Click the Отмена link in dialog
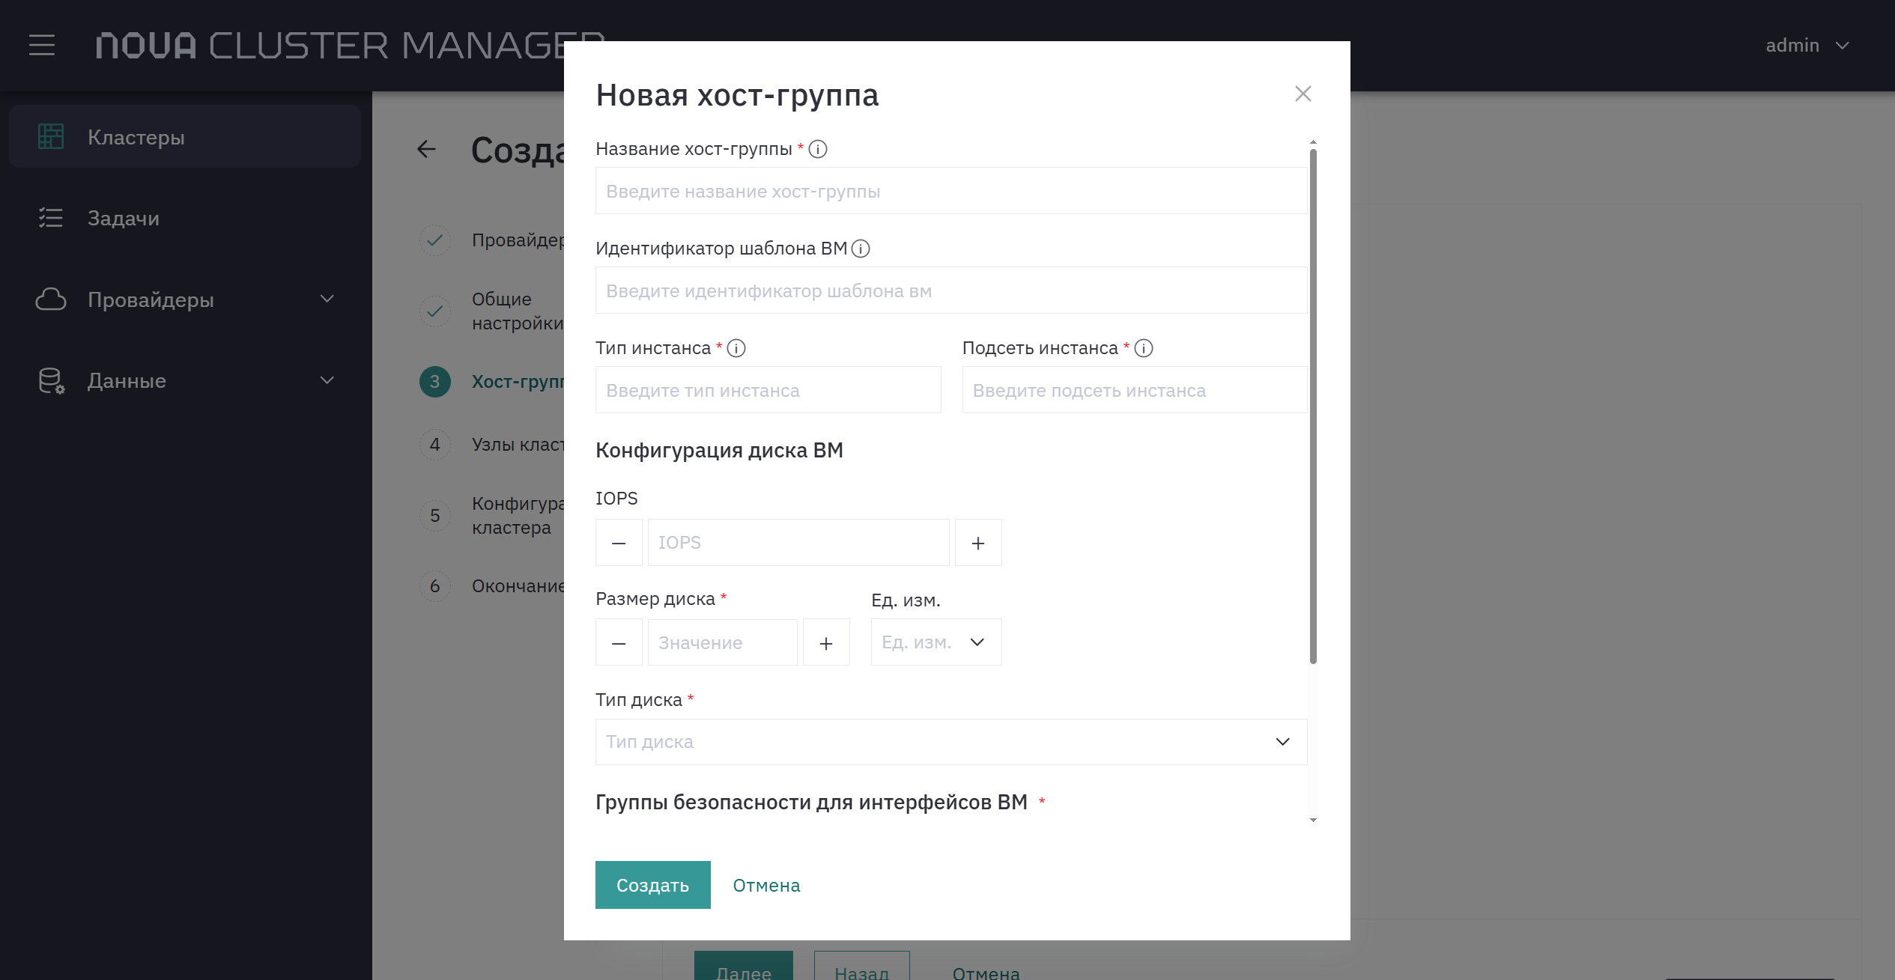The width and height of the screenshot is (1895, 980). click(766, 886)
